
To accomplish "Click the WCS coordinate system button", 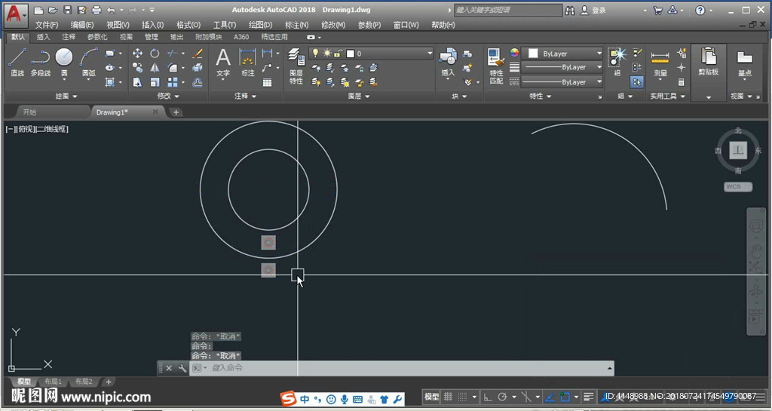I will pos(737,186).
